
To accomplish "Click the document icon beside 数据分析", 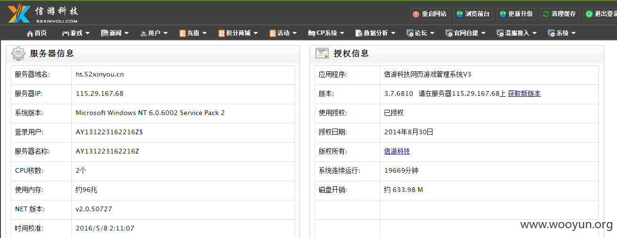I will 359,33.
